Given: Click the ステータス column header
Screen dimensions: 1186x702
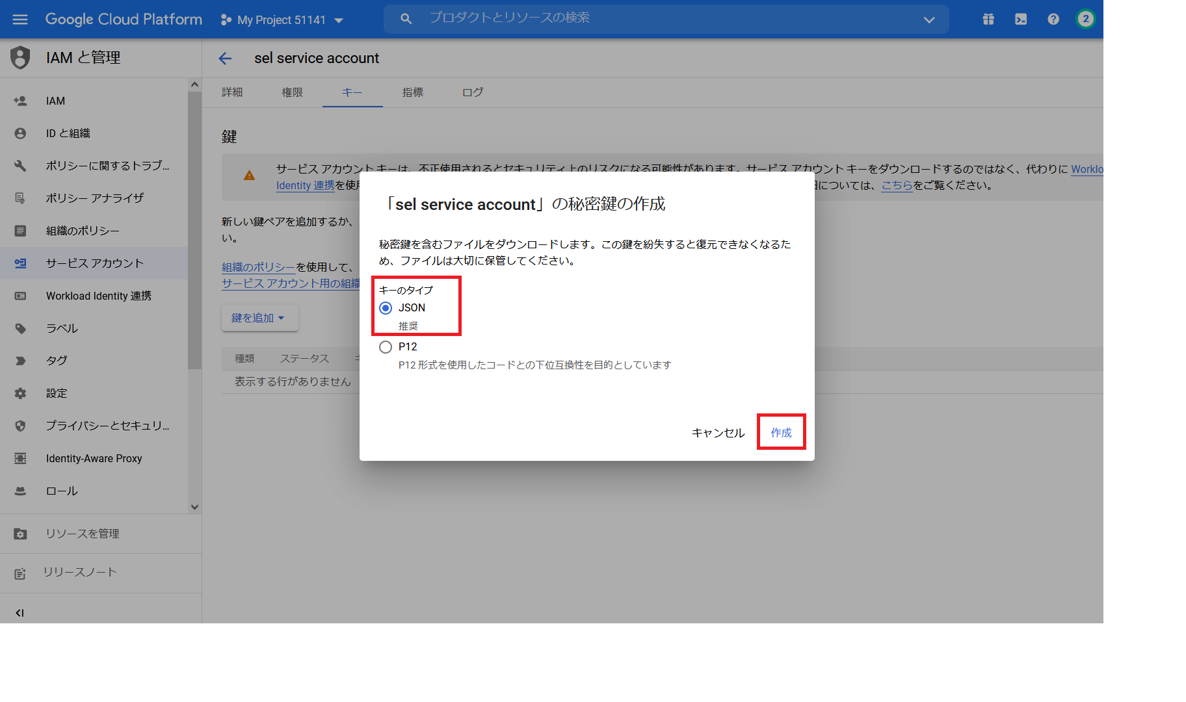Looking at the screenshot, I should 304,359.
